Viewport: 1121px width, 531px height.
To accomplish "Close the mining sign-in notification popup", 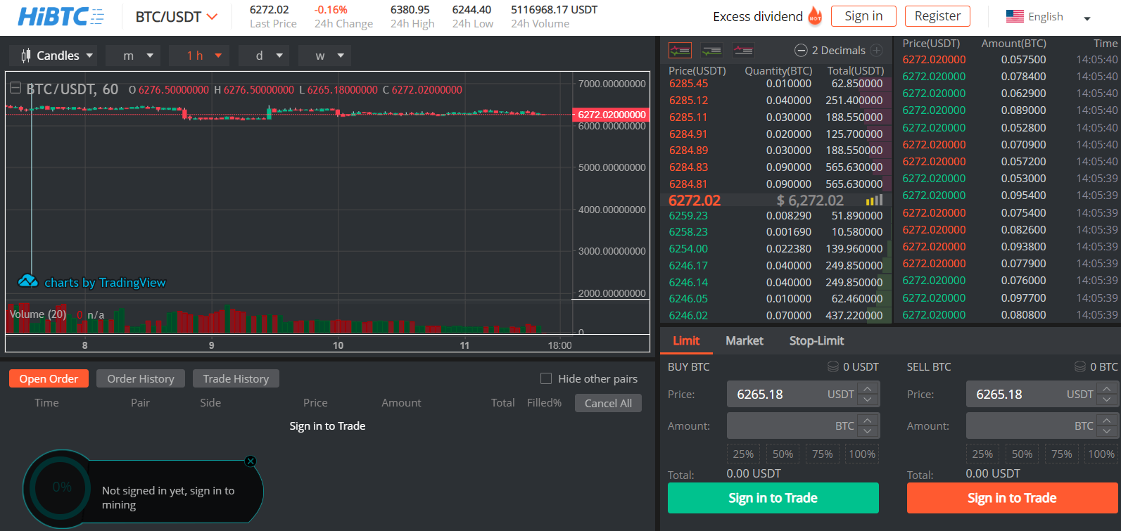I will [251, 461].
